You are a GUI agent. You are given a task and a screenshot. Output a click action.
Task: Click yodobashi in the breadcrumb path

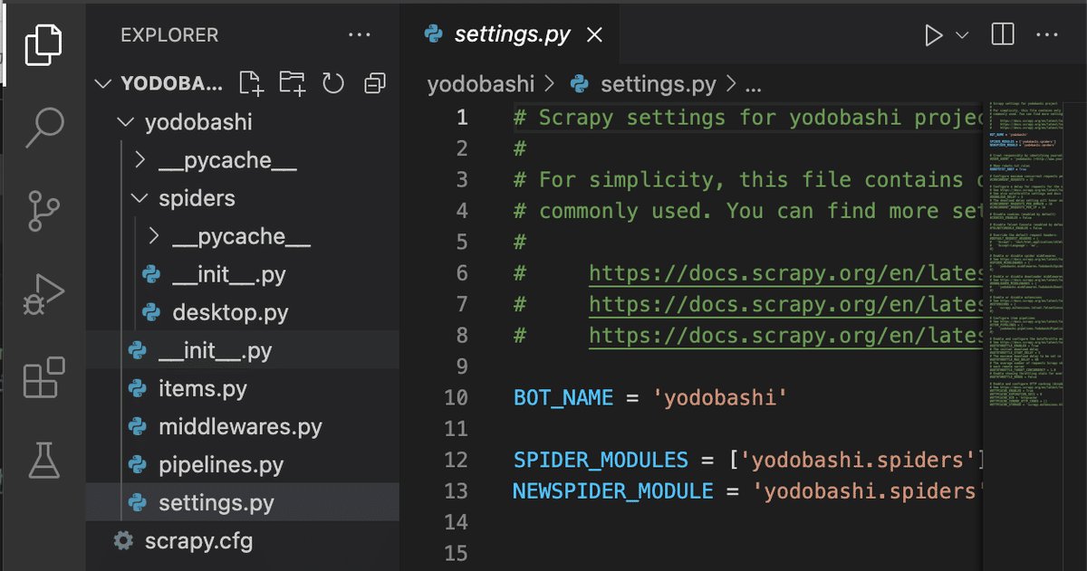pos(481,84)
